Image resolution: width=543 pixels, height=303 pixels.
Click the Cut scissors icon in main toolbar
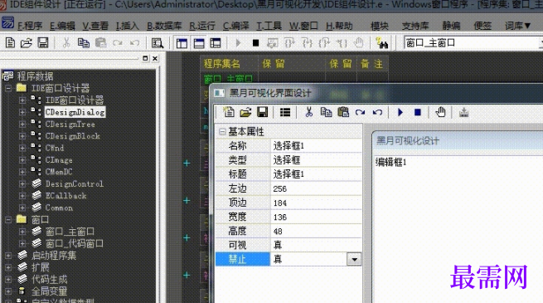point(65,43)
